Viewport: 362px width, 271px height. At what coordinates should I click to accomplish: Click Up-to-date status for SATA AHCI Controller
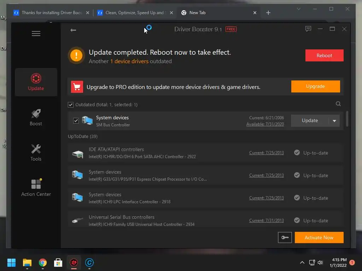[x=311, y=153]
